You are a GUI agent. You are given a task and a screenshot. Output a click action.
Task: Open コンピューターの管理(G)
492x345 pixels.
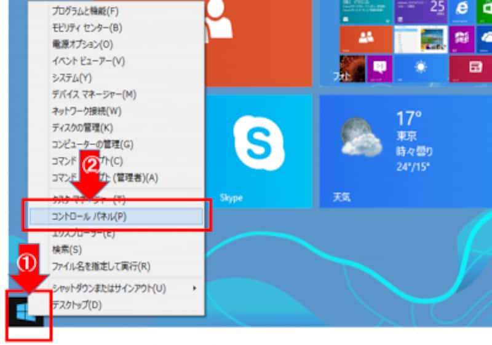[116, 144]
